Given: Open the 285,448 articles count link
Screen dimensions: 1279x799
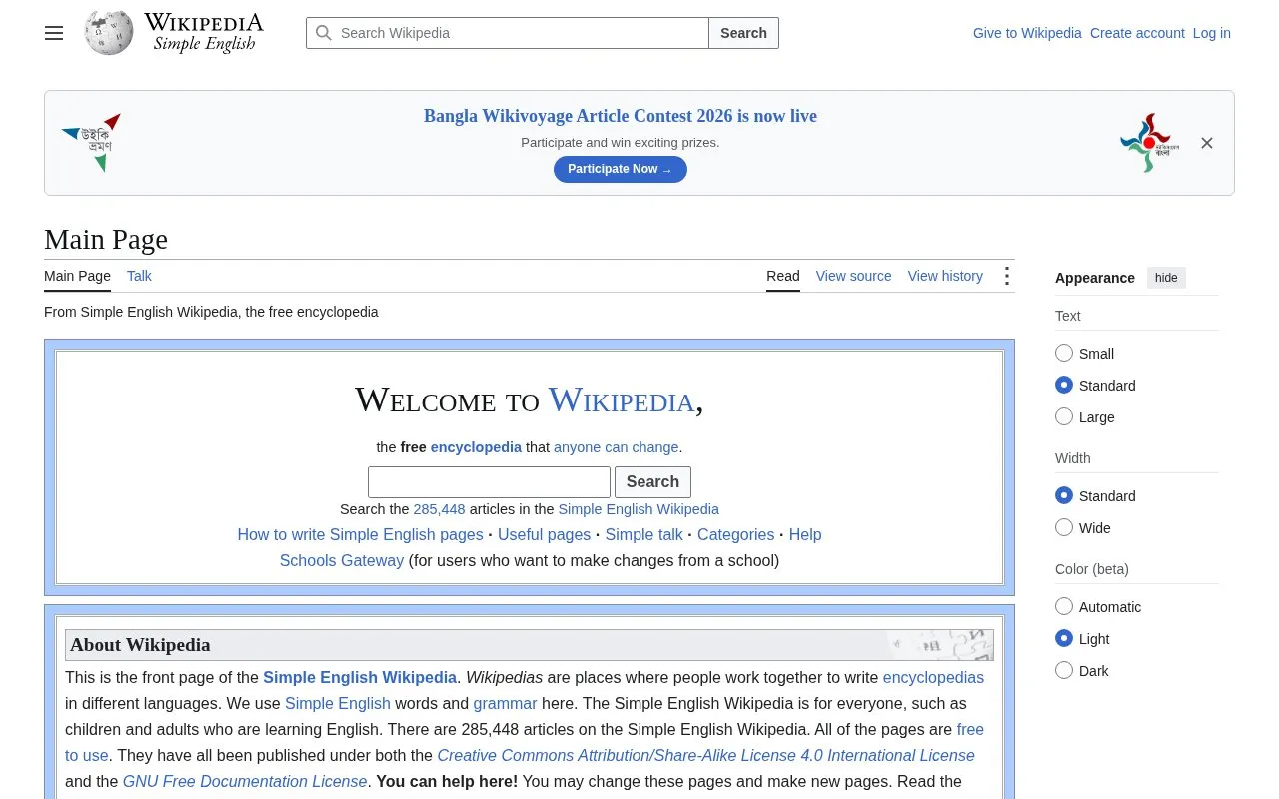Looking at the screenshot, I should [x=439, y=509].
